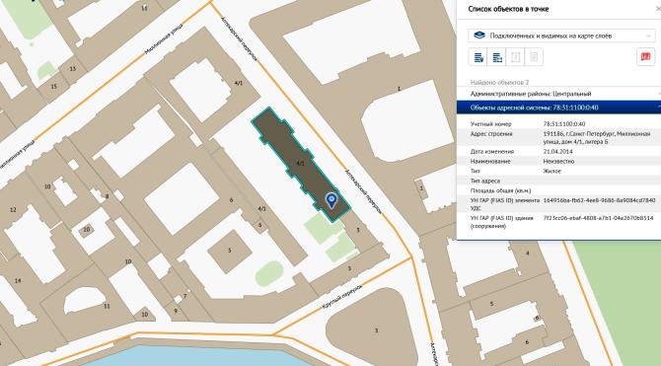Screen dimensions: 661x366
Task: Click the 'Миллионная улица' street label
Action: point(164,39)
